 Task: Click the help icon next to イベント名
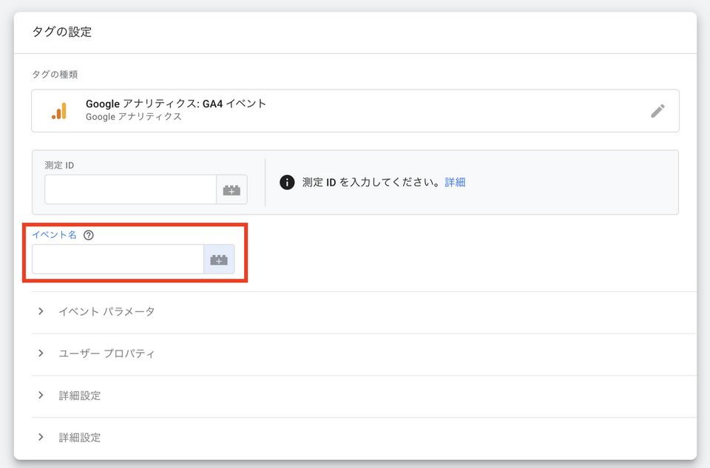tap(89, 235)
